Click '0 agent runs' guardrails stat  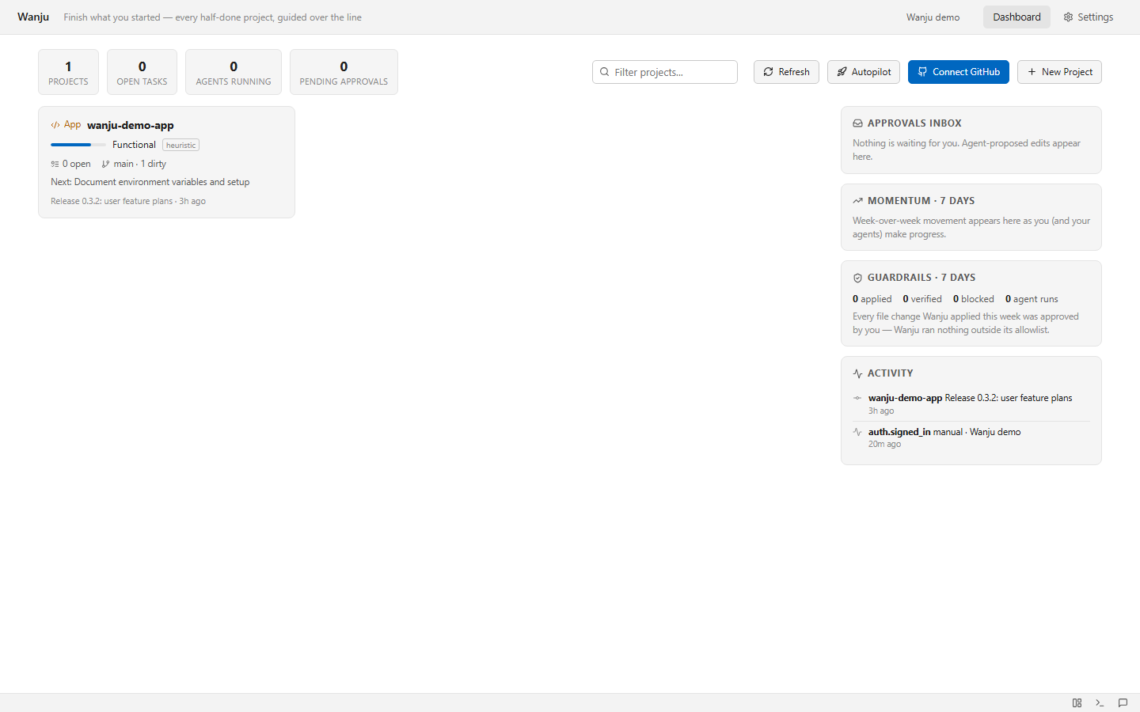tap(1032, 299)
